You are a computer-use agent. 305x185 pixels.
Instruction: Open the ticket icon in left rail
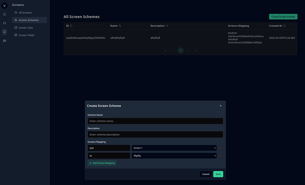coord(4,23)
